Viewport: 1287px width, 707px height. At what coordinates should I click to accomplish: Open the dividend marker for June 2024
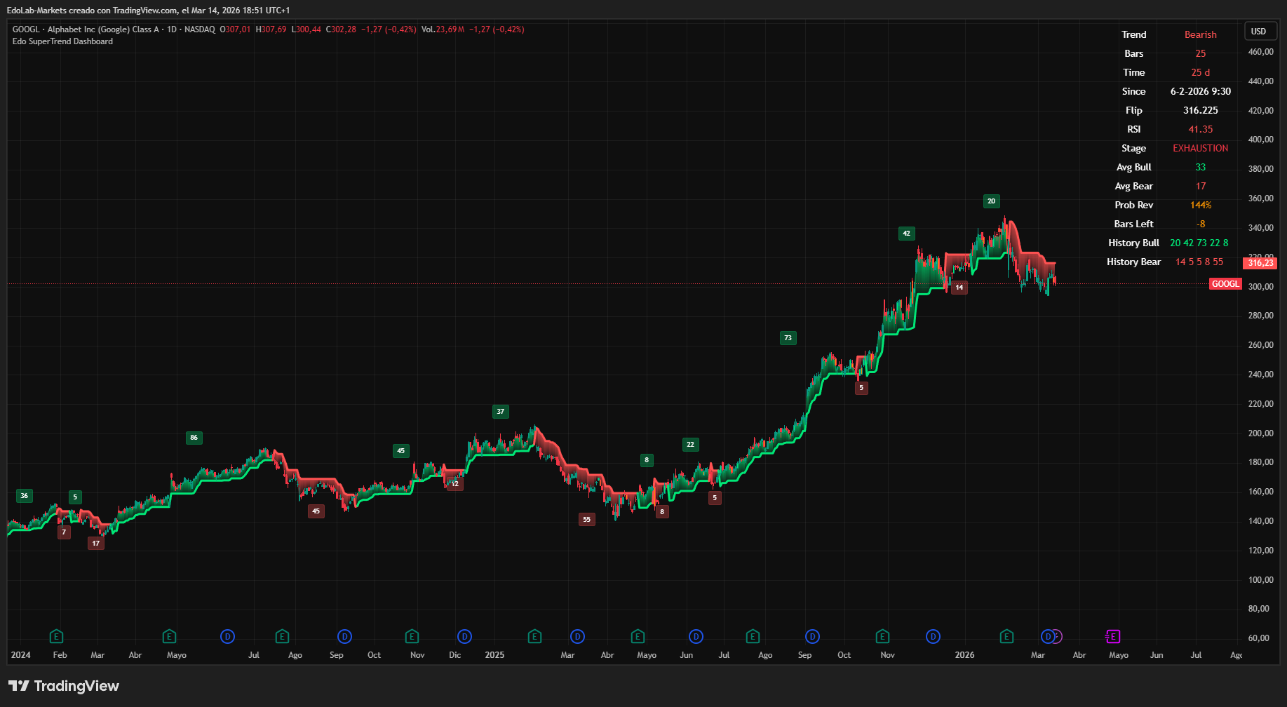[227, 637]
